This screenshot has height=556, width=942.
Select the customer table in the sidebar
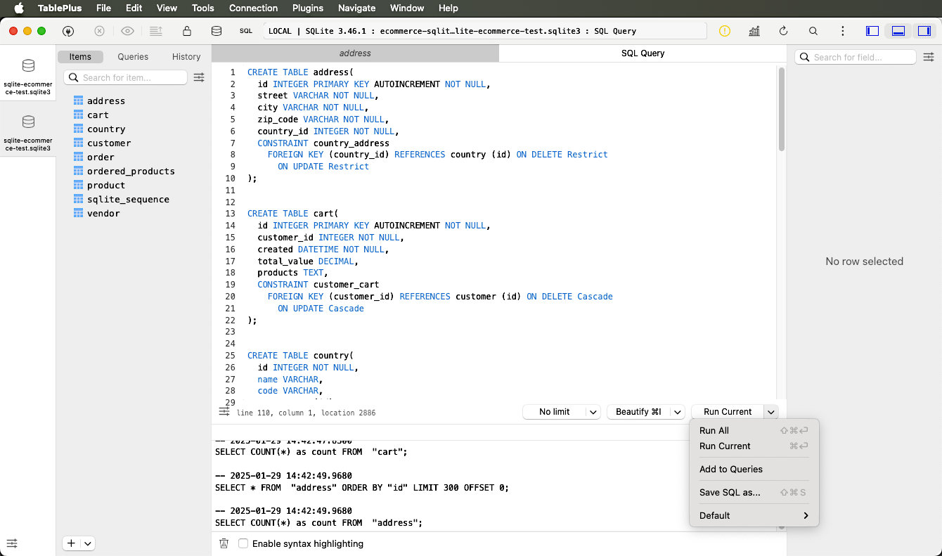(110, 143)
